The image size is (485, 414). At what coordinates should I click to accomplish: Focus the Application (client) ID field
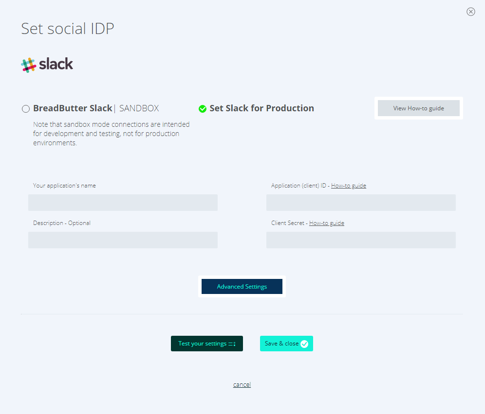tap(361, 203)
